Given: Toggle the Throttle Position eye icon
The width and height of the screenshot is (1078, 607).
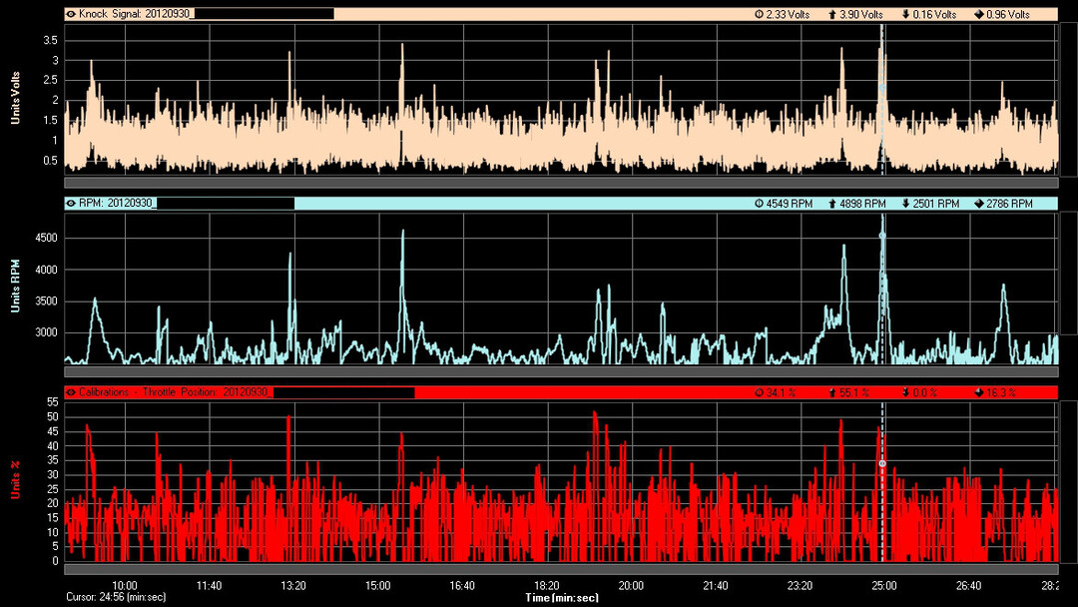Looking at the screenshot, I should pyautogui.click(x=71, y=392).
